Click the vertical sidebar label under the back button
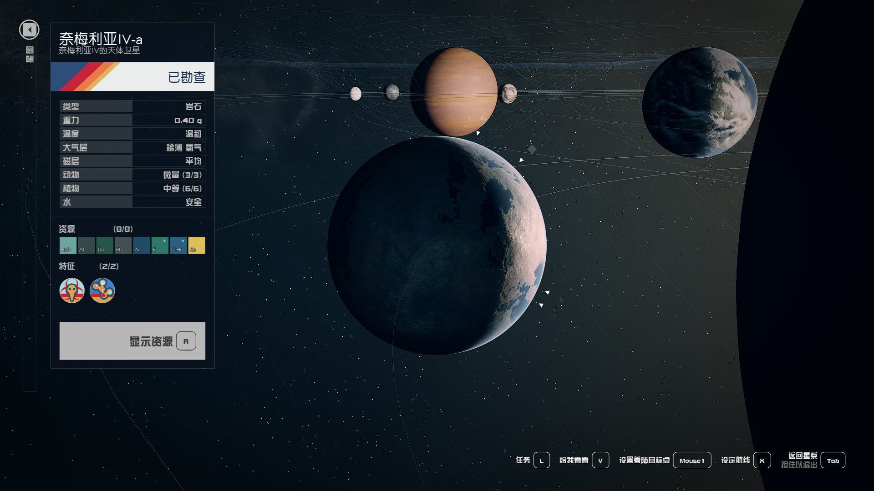The image size is (874, 491). click(30, 54)
